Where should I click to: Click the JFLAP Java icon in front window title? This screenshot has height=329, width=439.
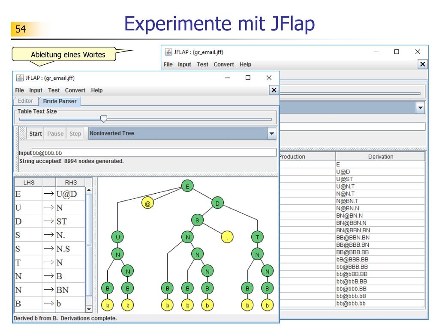(x=20, y=78)
